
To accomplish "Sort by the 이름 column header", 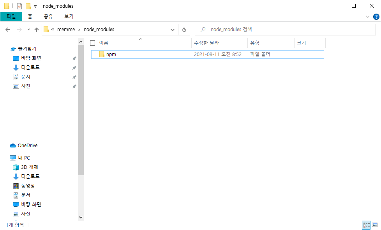I will [141, 43].
